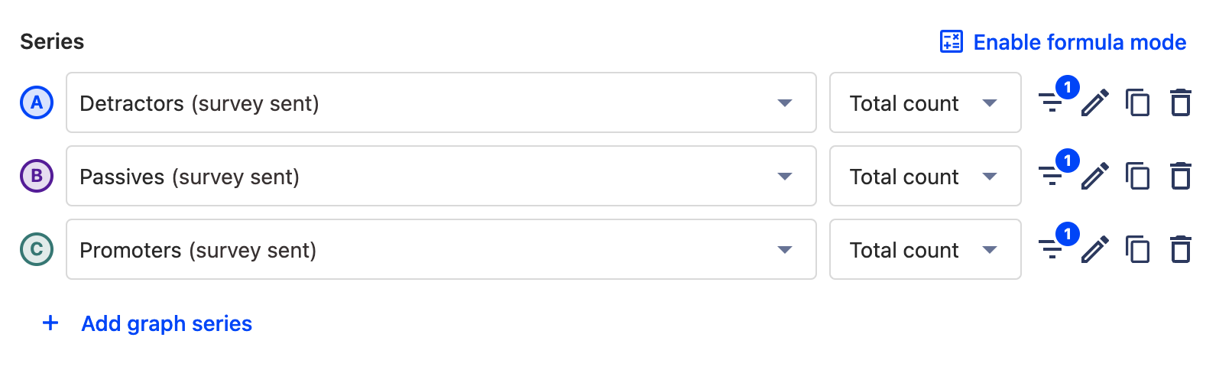
Task: Open filter for Promoters series
Action: (1052, 249)
